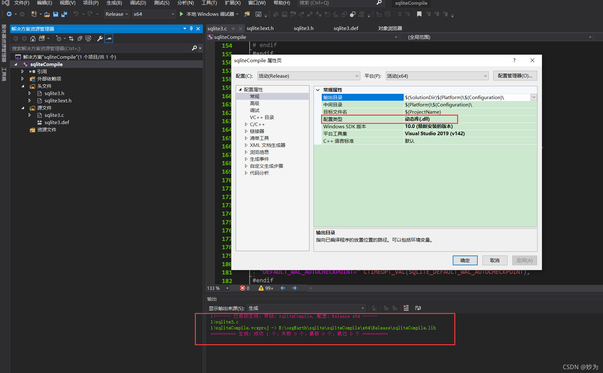
Task: Open 配置管理器(O)... button
Action: pyautogui.click(x=515, y=75)
